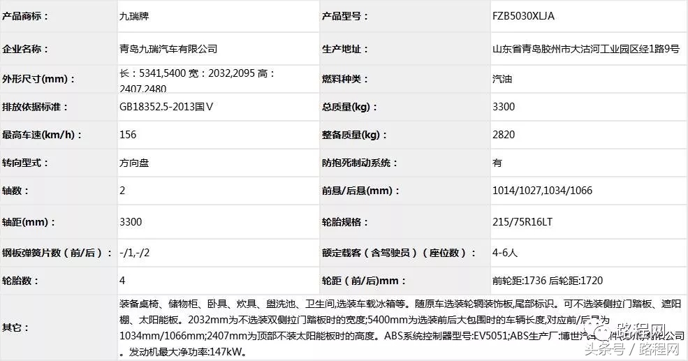This screenshot has height=361, width=688.
Task: Click the 整备质量(kg) label
Action: click(355, 135)
